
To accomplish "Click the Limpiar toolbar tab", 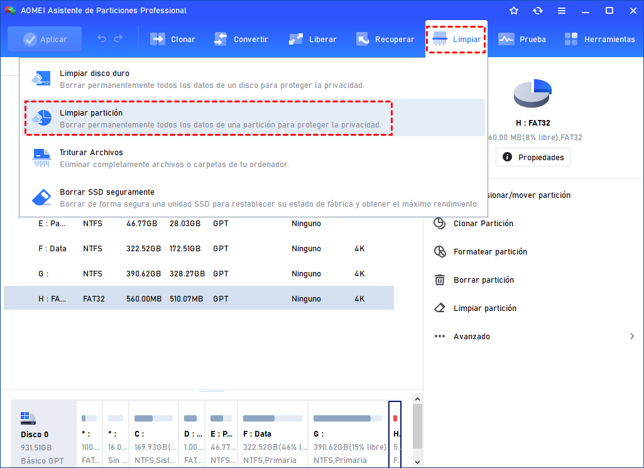I will (x=456, y=40).
